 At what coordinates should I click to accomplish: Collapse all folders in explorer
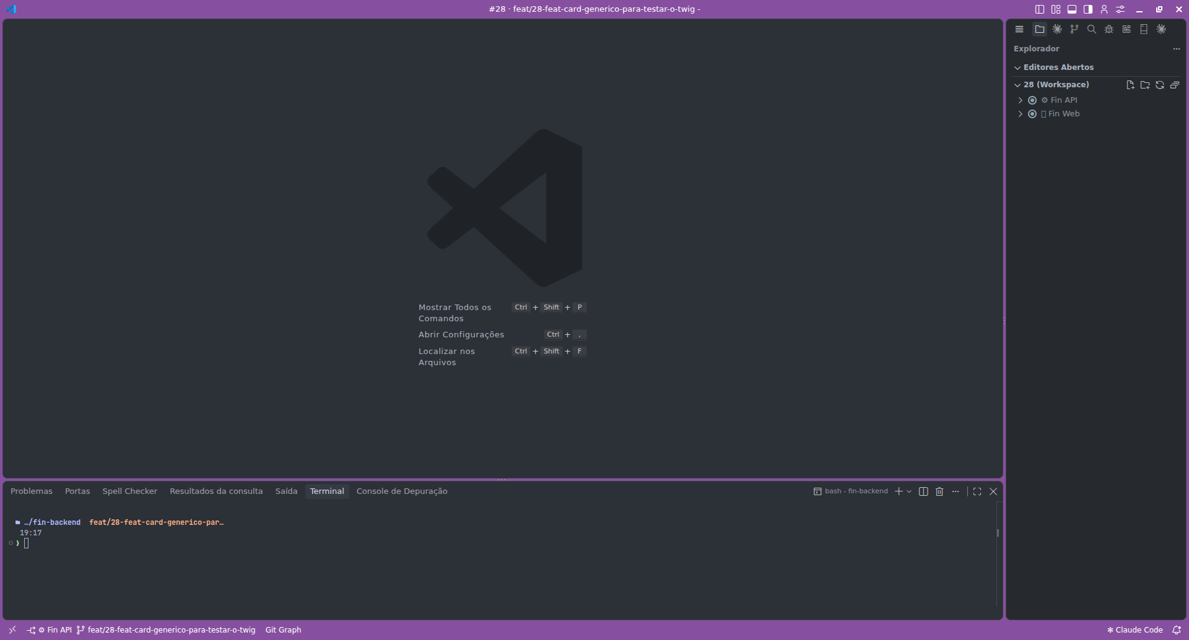coord(1175,85)
